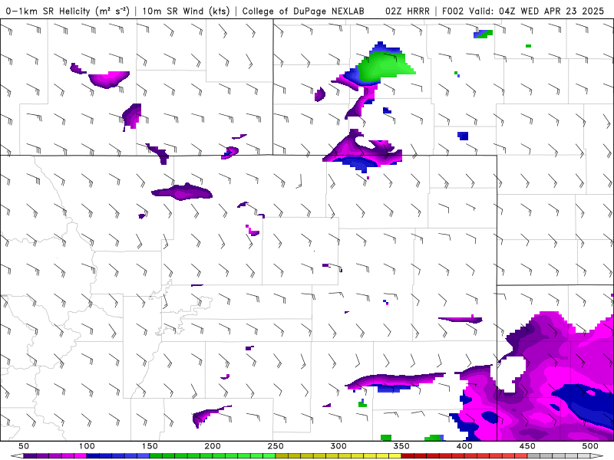
Task: Click the left arrow tip of the color bar
Action: coord(17,456)
